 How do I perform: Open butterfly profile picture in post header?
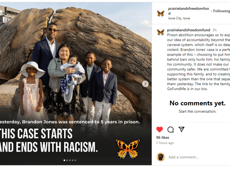[161, 13]
